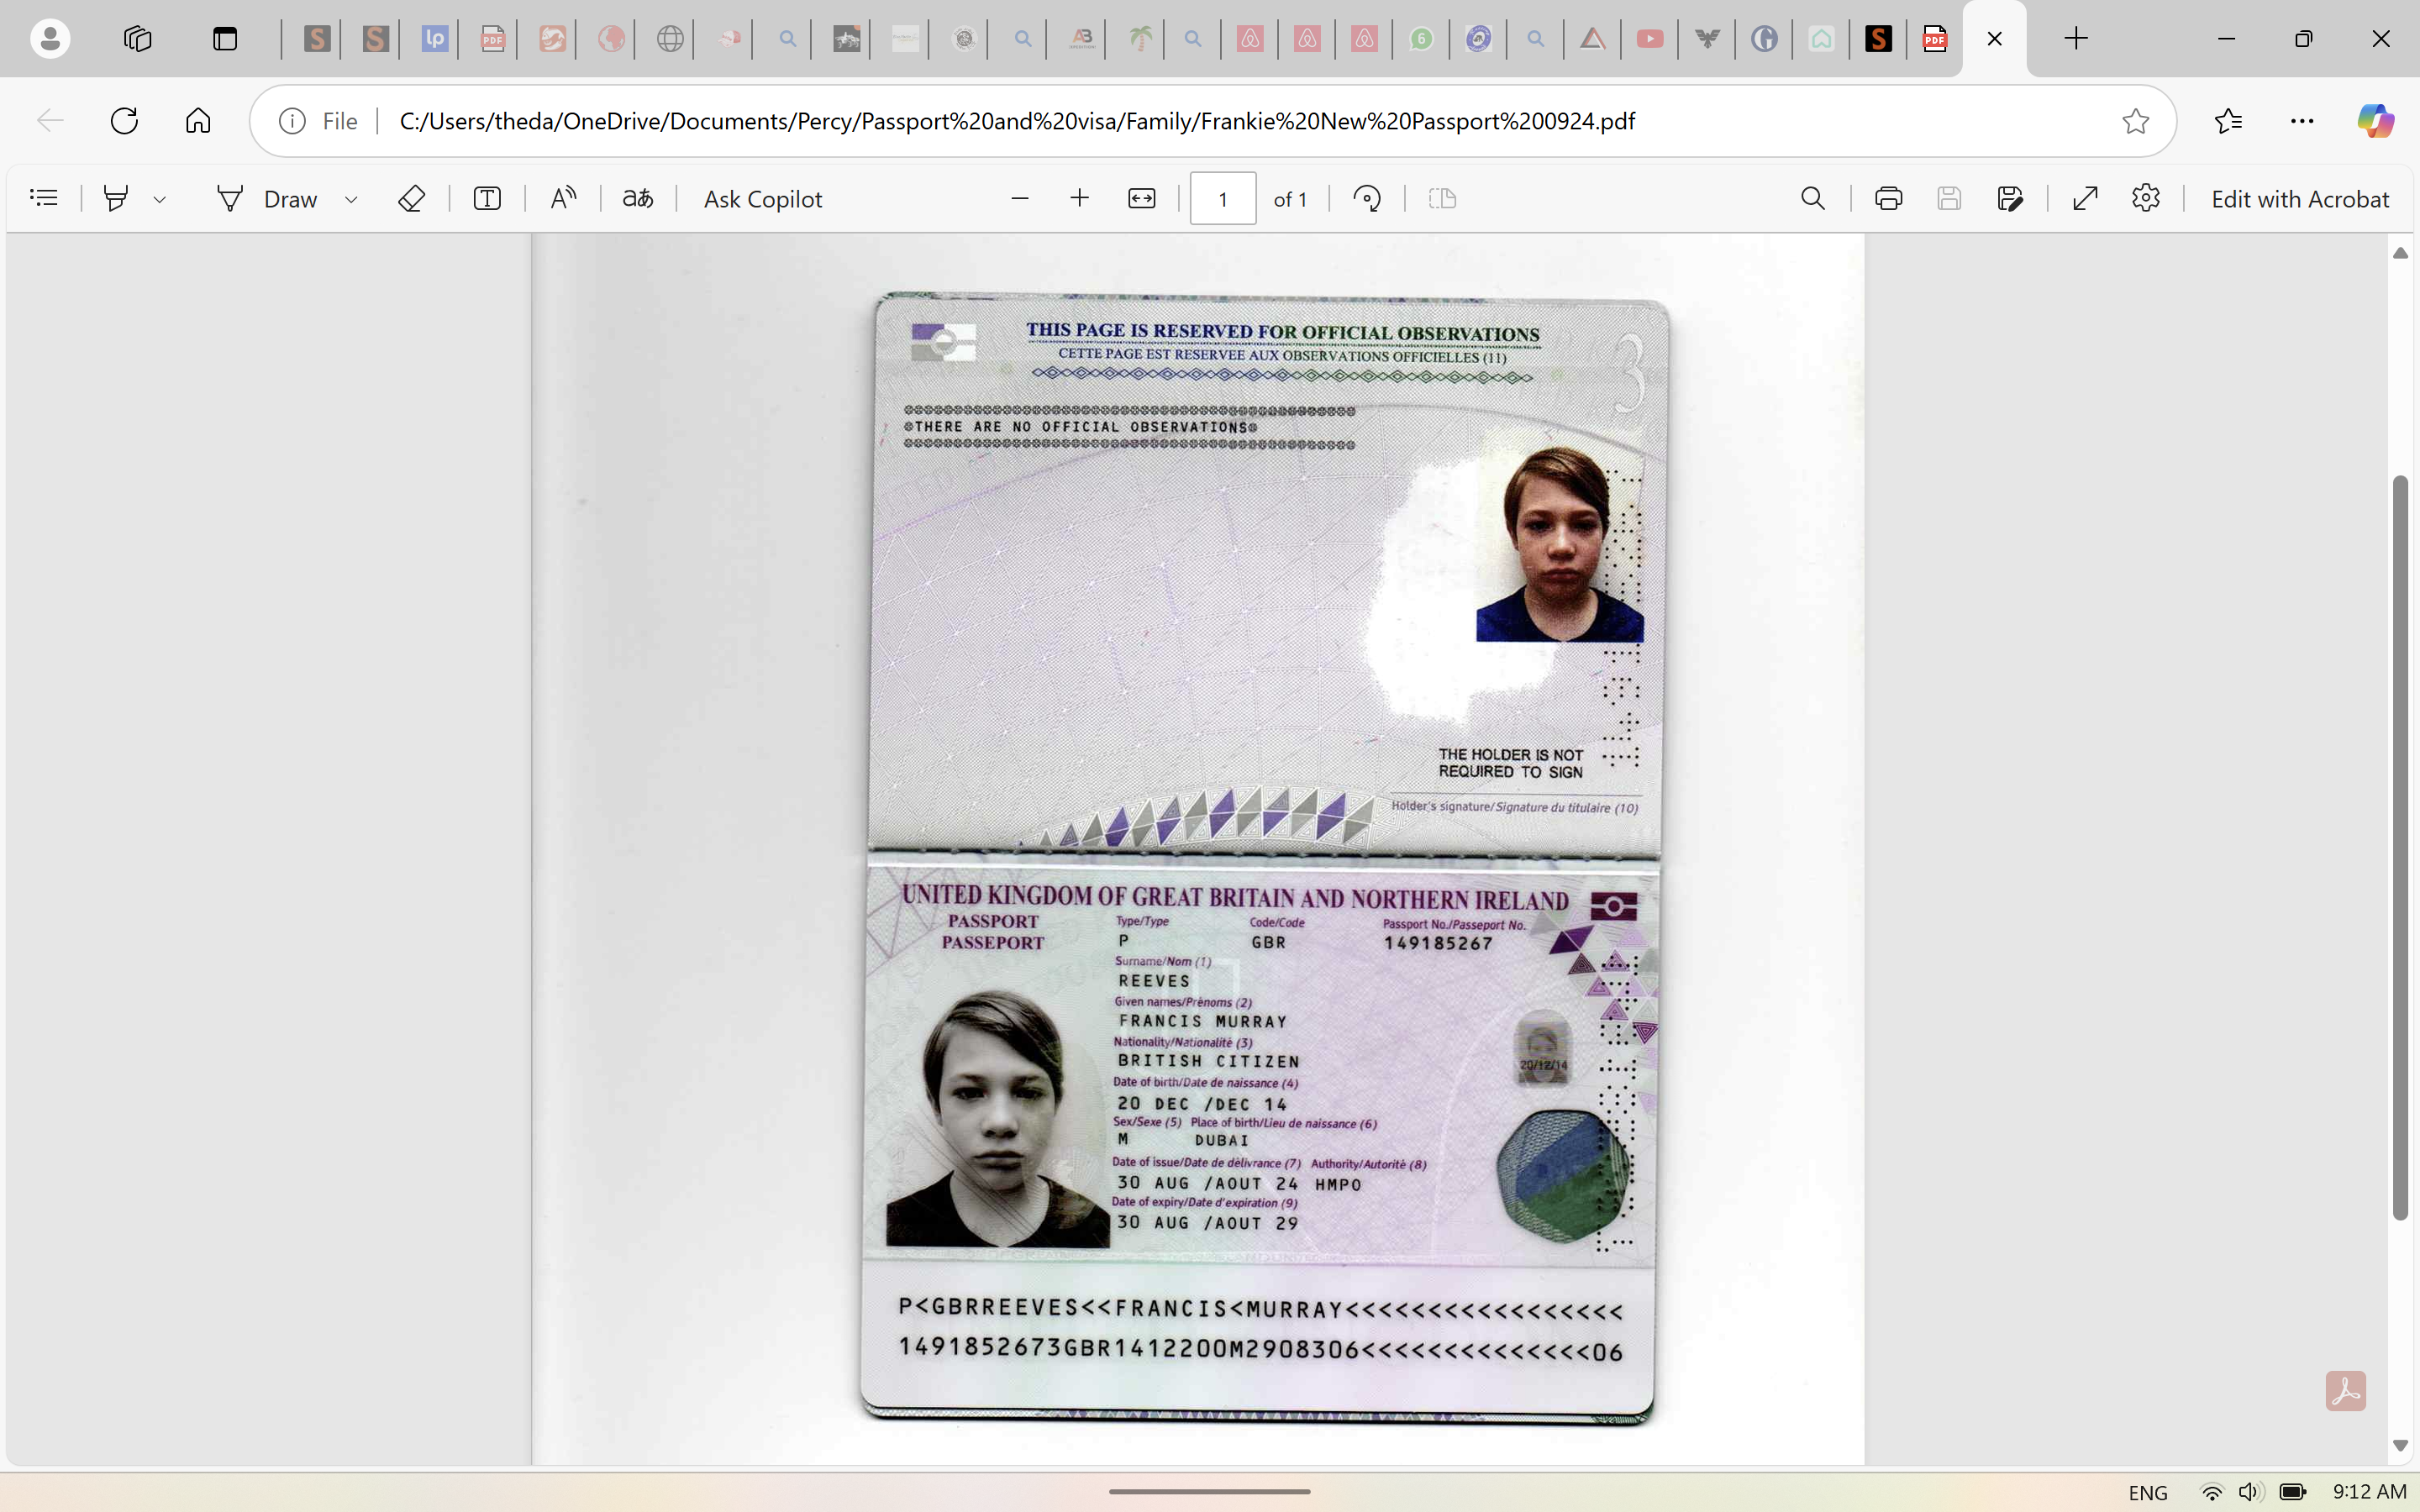
Task: Open the clock showing 9:12 AM
Action: [x=2369, y=1491]
